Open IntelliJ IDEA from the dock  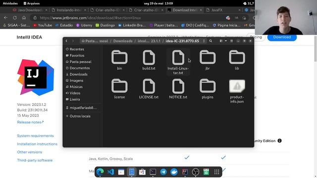tap(185, 172)
